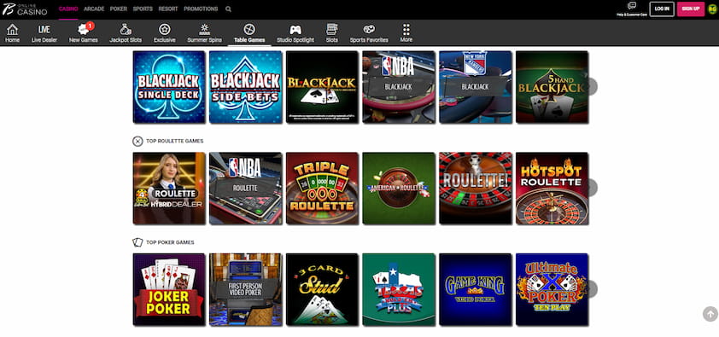Viewport: 719px width, 337px height.
Task: Open the Top Roulette Games heading
Action: 175,141
